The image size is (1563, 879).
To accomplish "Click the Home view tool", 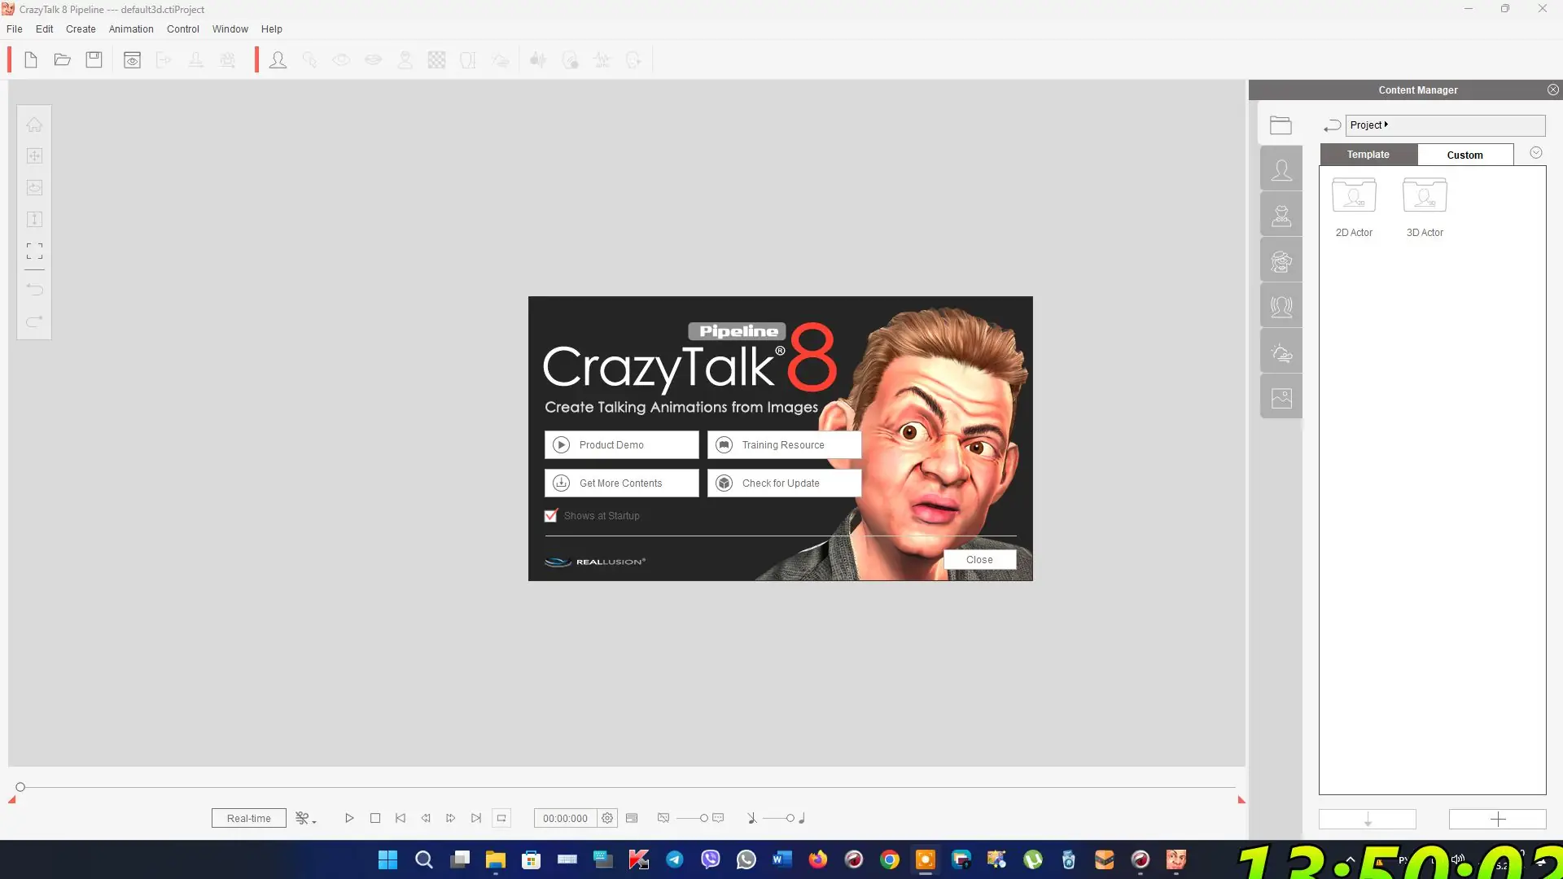I will tap(34, 125).
